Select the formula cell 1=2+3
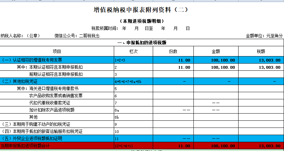The image size is (284, 151). (x=133, y=60)
